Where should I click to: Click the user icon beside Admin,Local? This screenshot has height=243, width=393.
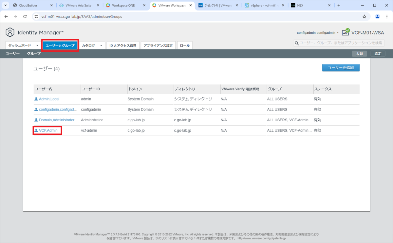[36, 99]
